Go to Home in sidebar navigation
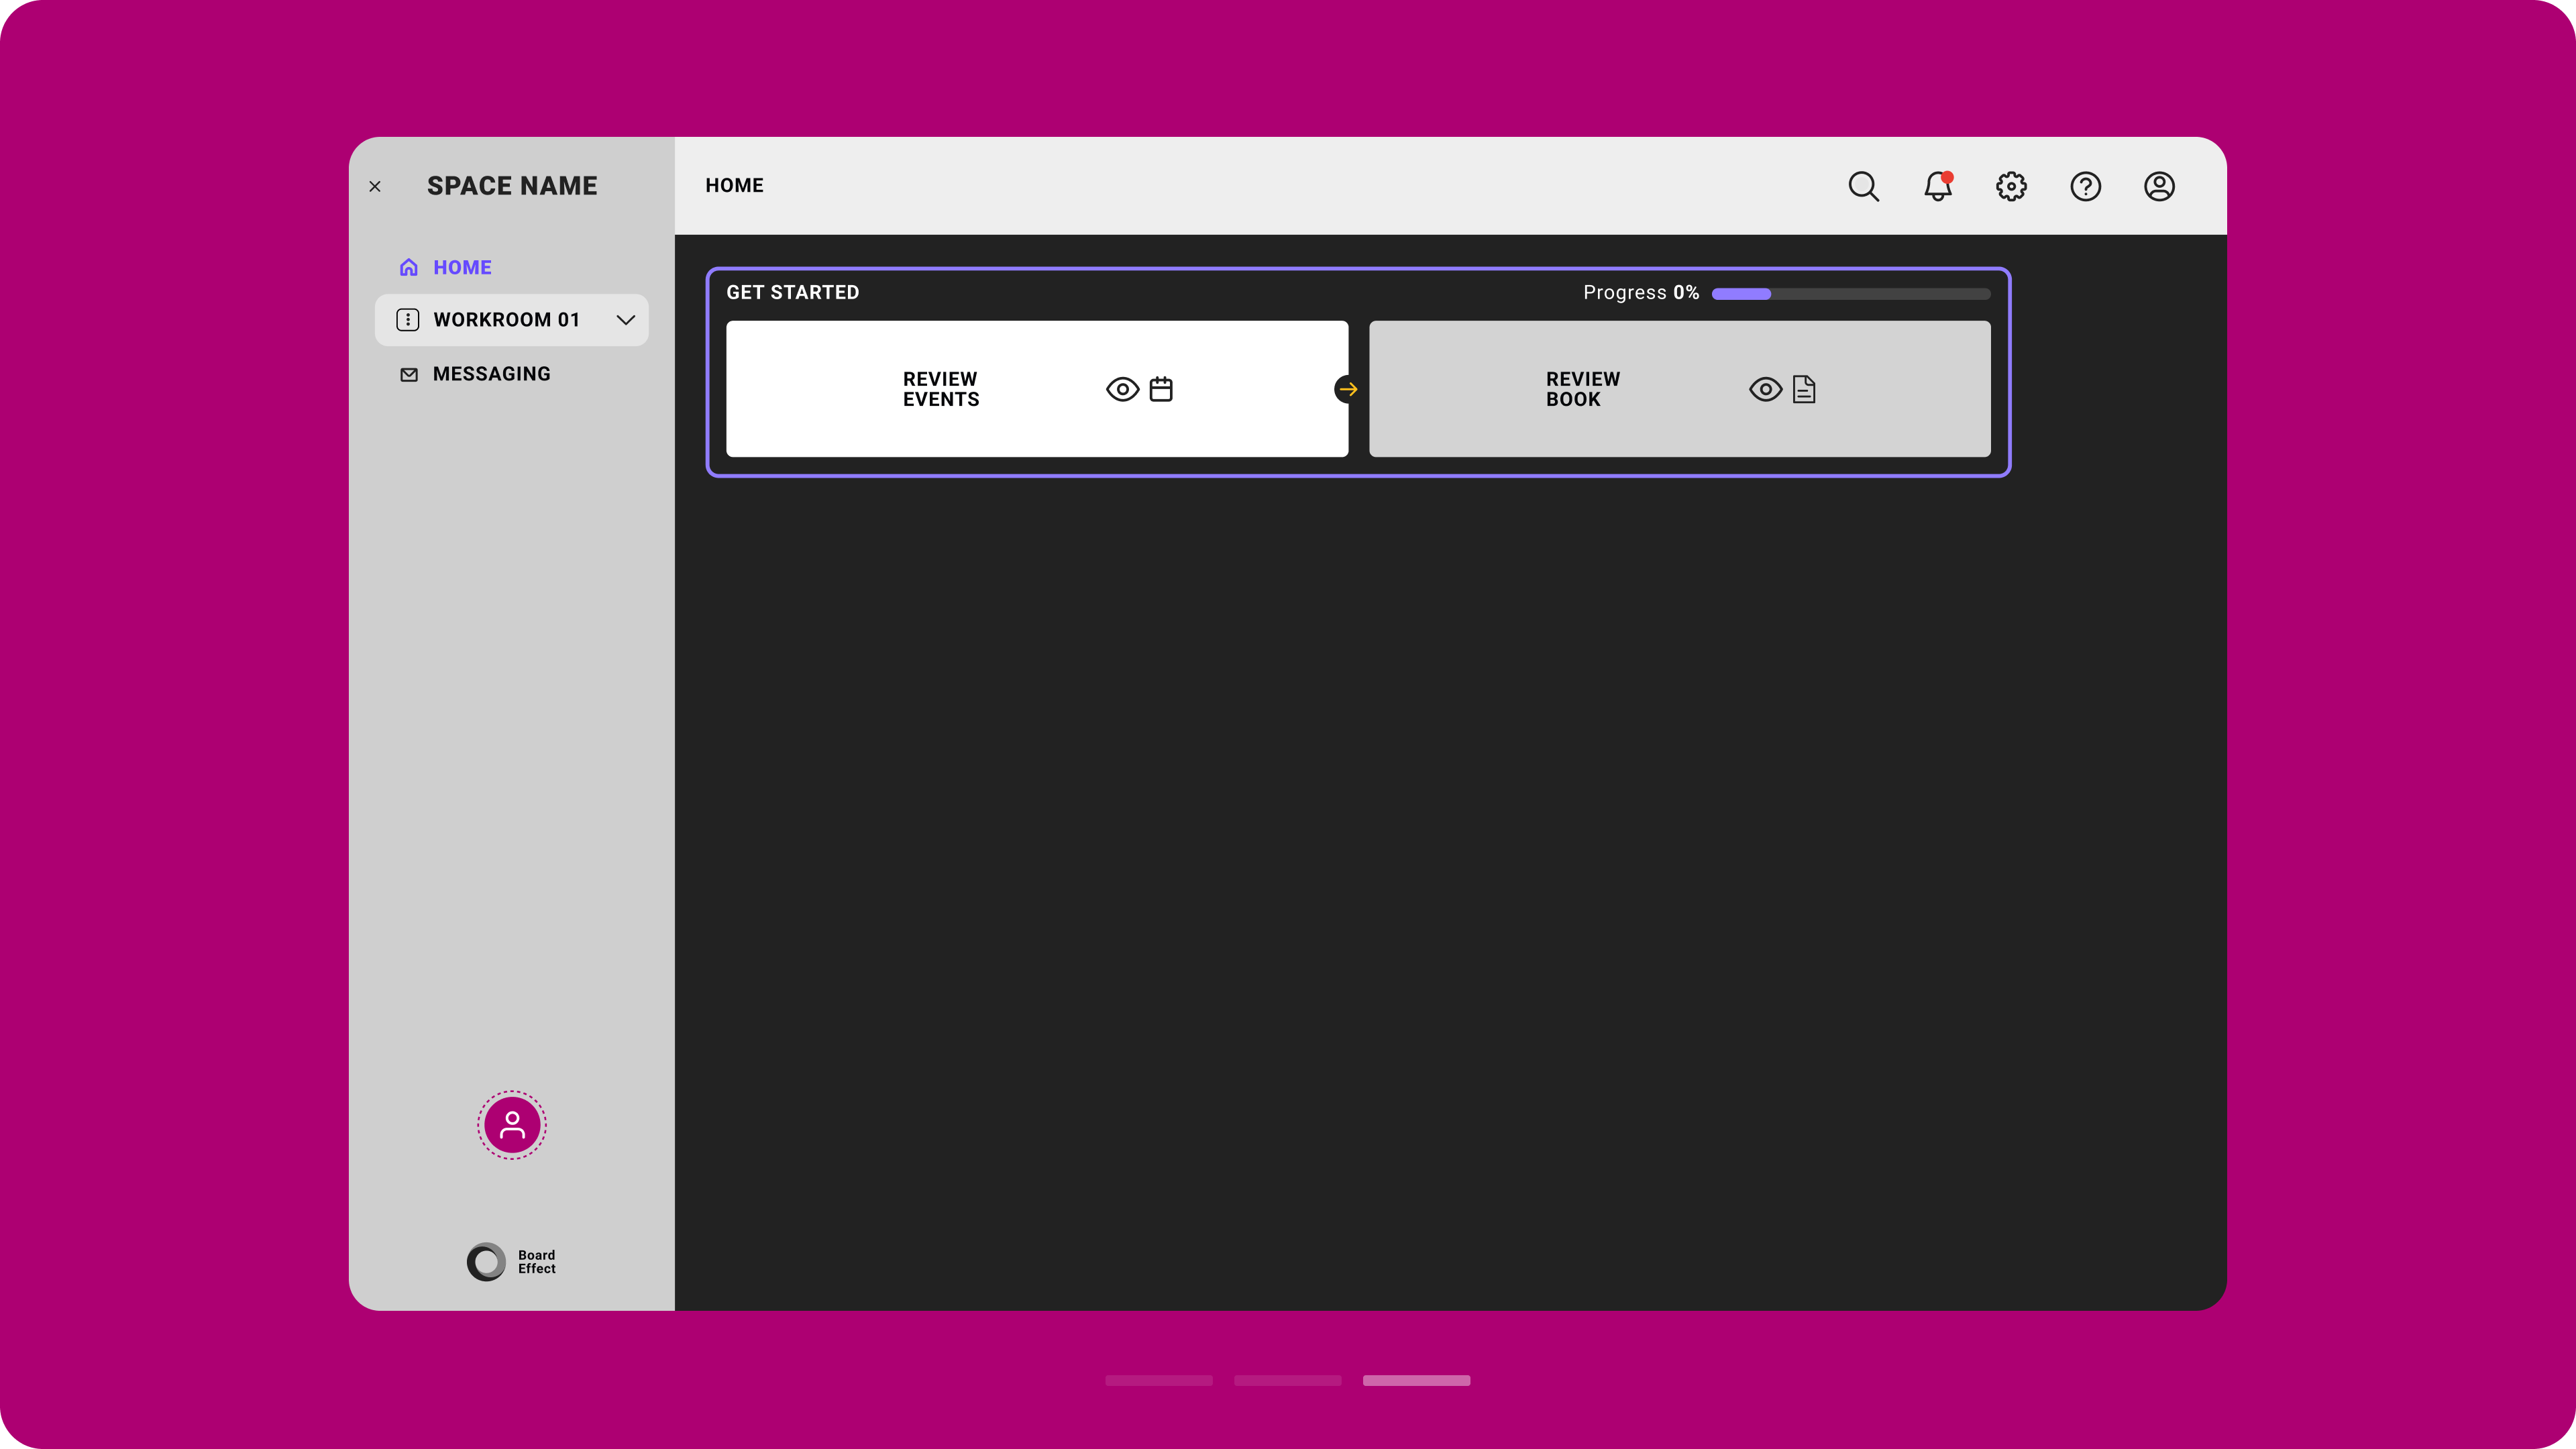 point(461,267)
